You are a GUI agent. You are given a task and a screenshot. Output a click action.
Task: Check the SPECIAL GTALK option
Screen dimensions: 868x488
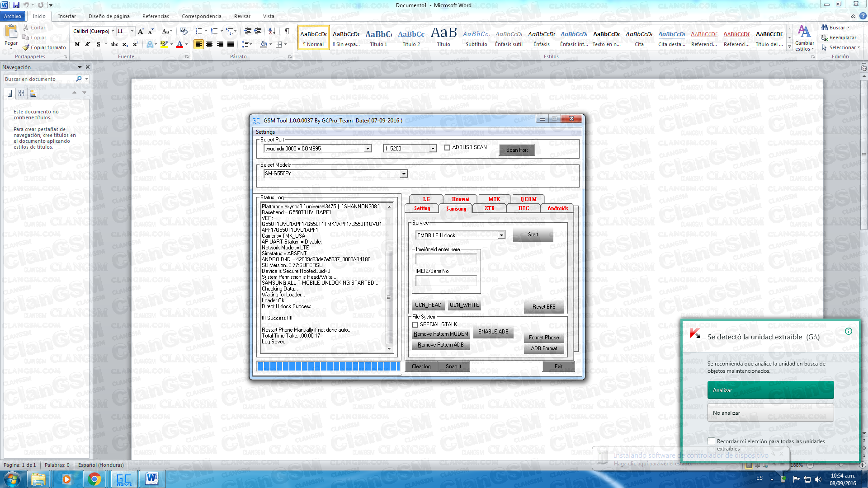click(x=415, y=325)
